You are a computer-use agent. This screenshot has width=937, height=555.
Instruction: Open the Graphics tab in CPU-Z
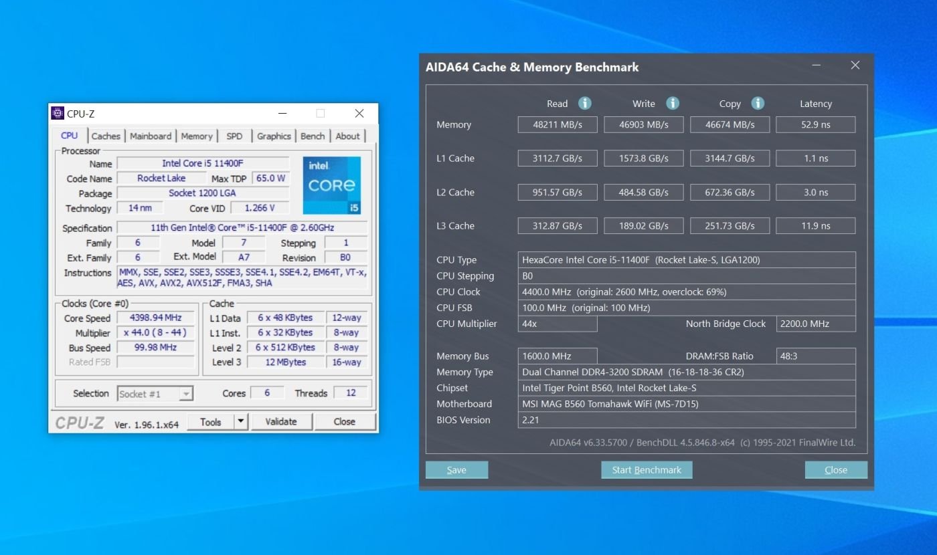tap(274, 136)
